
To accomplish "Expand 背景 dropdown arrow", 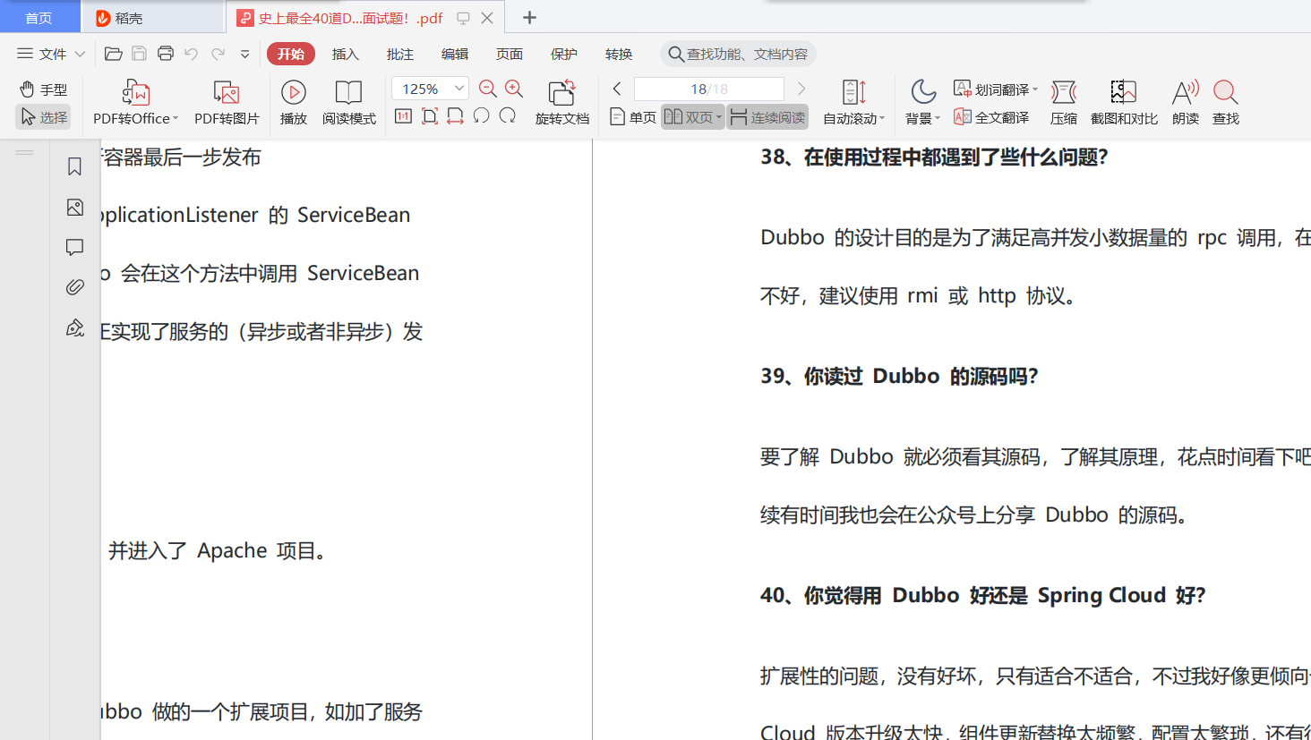I will pyautogui.click(x=938, y=118).
